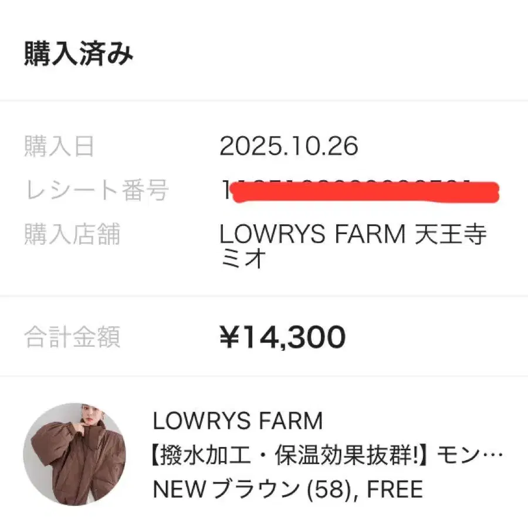The height and width of the screenshot is (528, 528).
Task: Tap the red redacted receipt number
Action: [364, 192]
